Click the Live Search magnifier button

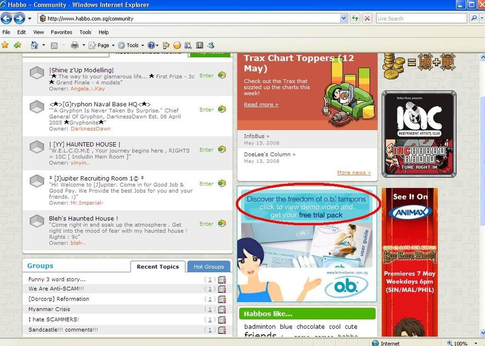pos(474,18)
